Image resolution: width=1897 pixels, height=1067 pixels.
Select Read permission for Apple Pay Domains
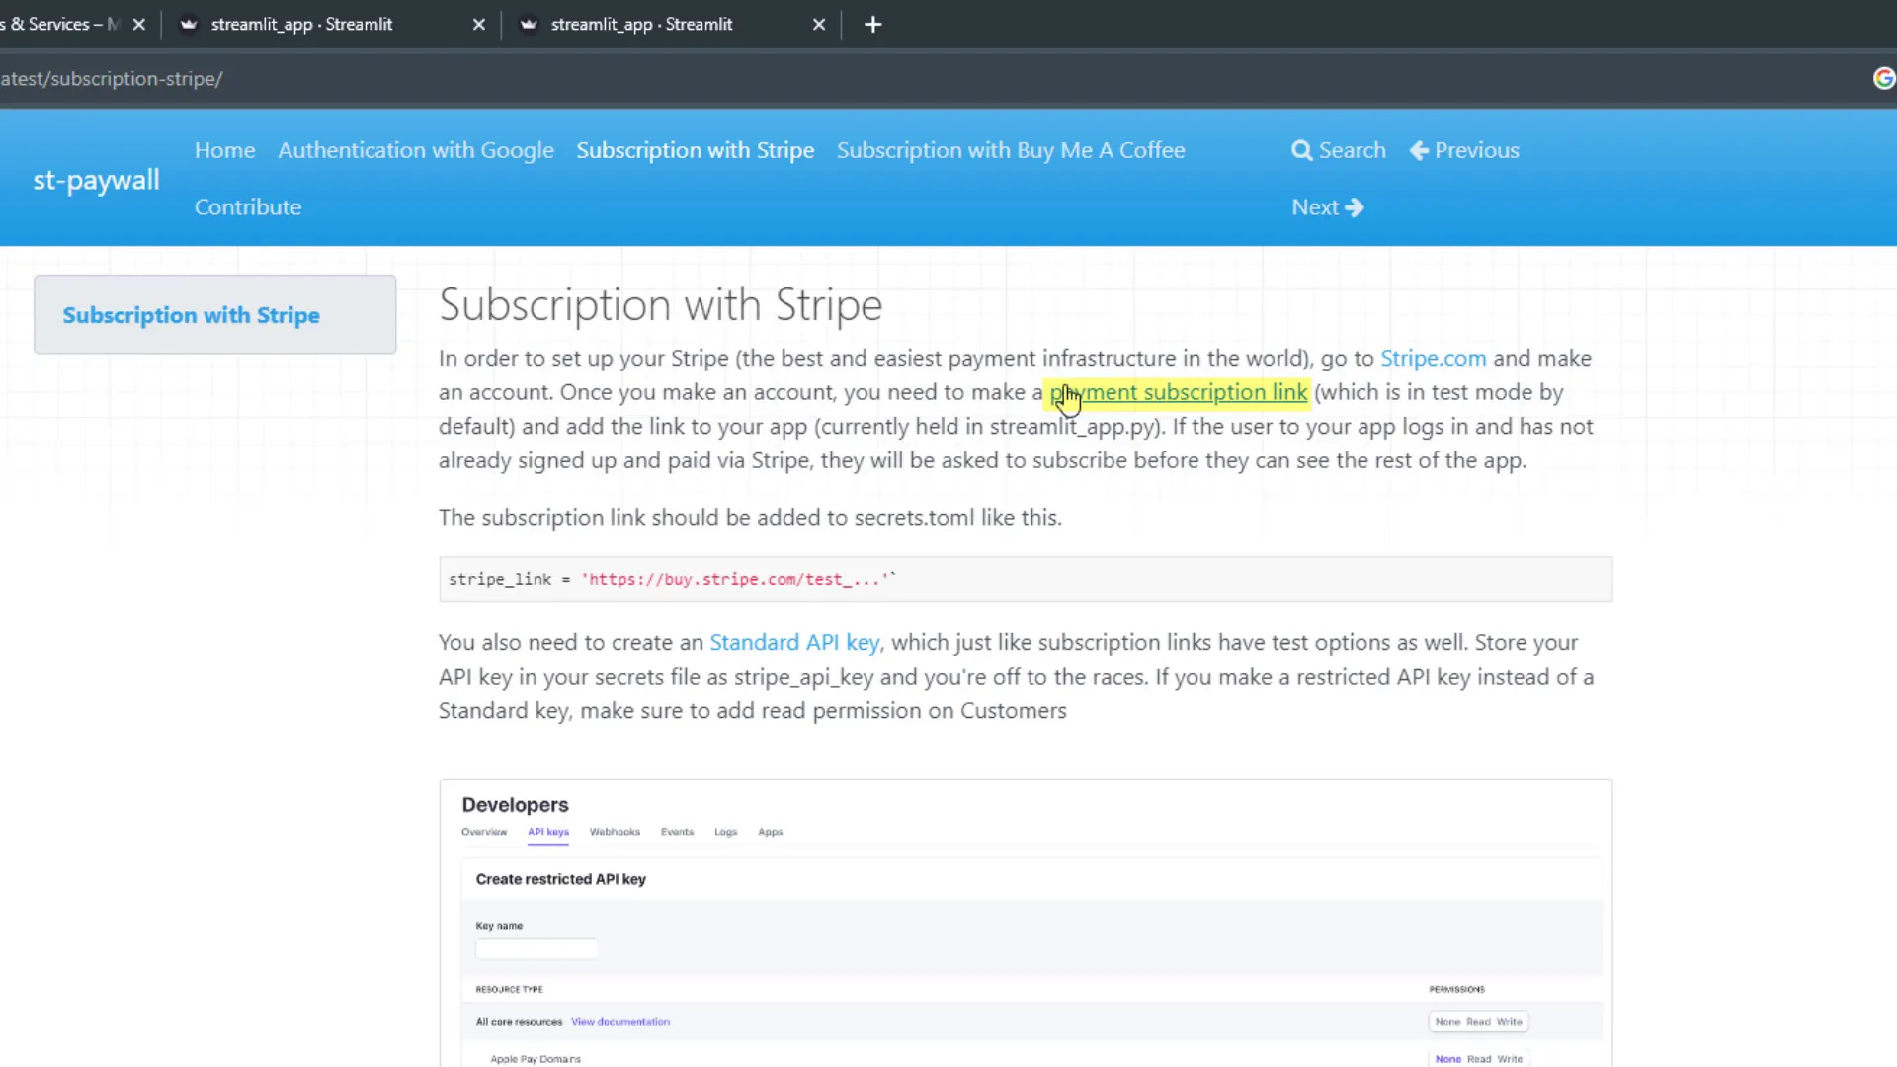[1478, 1058]
